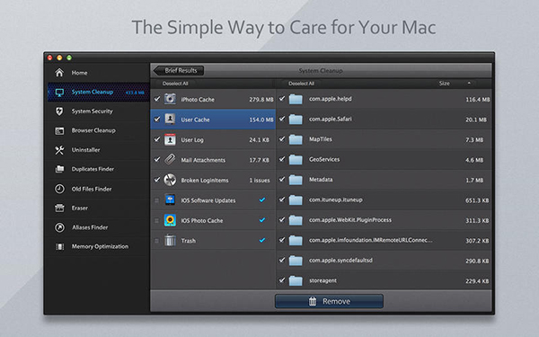Click the iOS Photo Cache sunflower icon
Screen dimensions: 539x337
click(170, 220)
